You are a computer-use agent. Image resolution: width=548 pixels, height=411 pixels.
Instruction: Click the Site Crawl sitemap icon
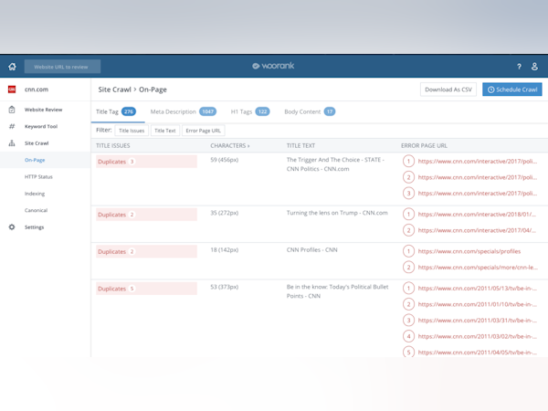(12, 143)
